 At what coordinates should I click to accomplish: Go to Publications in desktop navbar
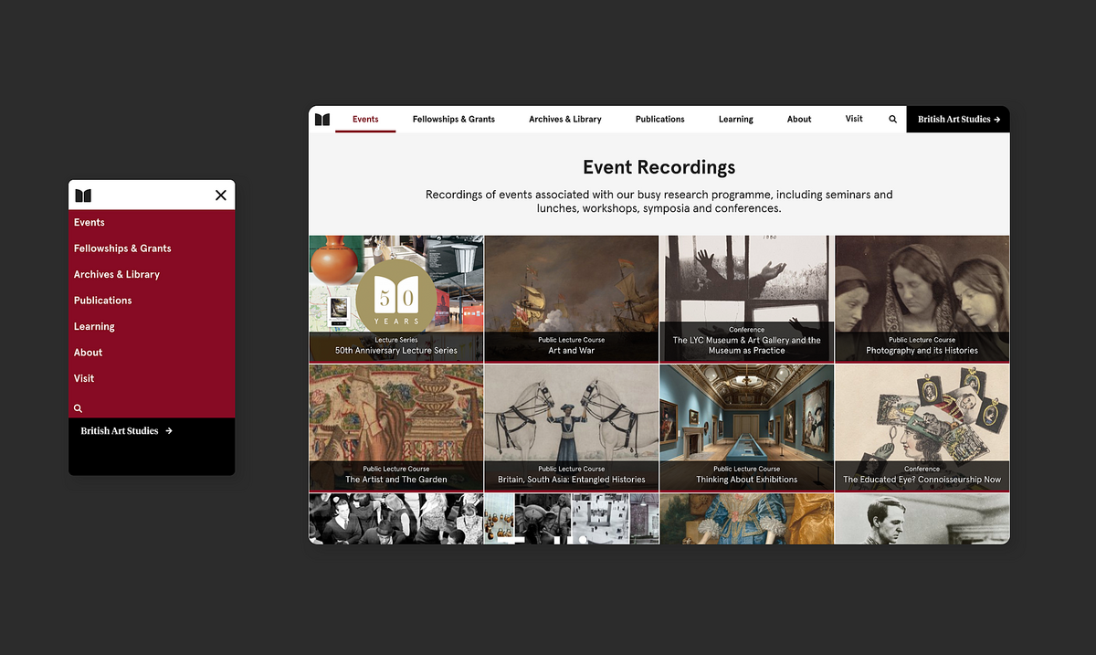tap(659, 120)
